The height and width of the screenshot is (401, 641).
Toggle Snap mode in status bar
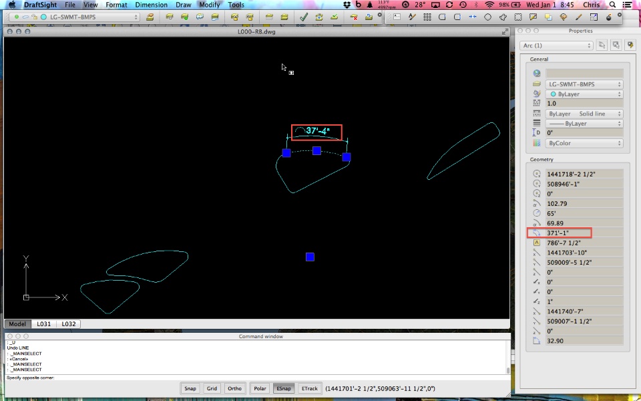[190, 388]
